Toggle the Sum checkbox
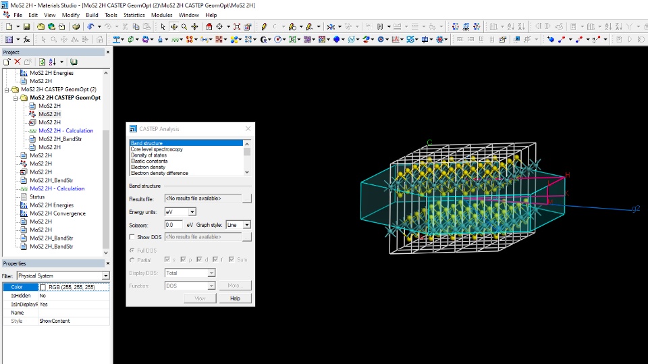The width and height of the screenshot is (648, 364). (x=232, y=259)
